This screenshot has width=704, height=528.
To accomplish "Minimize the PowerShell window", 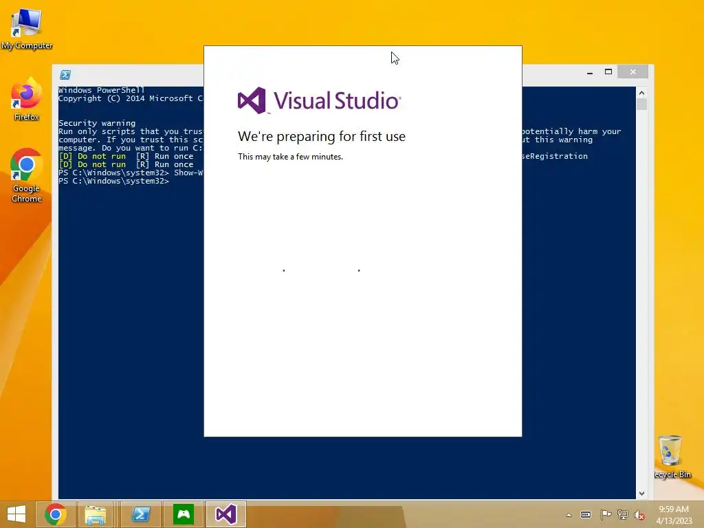I will [590, 71].
